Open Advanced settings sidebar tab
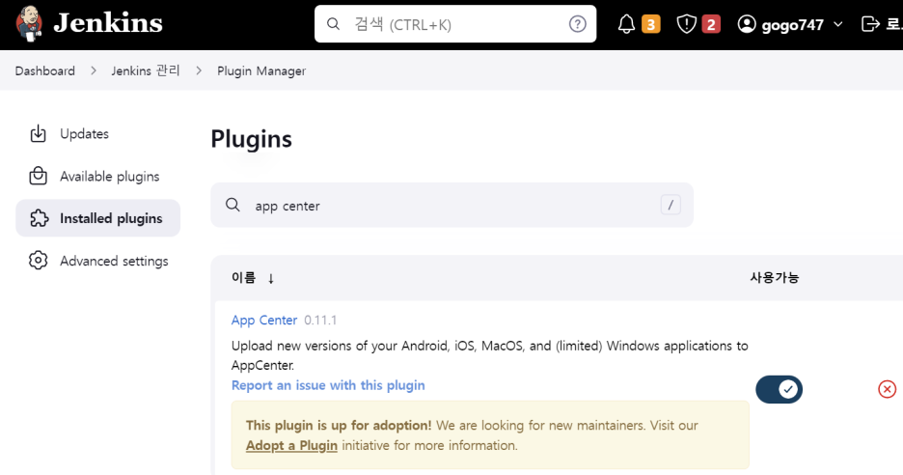 pyautogui.click(x=97, y=261)
